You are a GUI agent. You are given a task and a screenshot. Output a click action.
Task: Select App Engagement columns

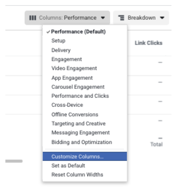point(85,78)
